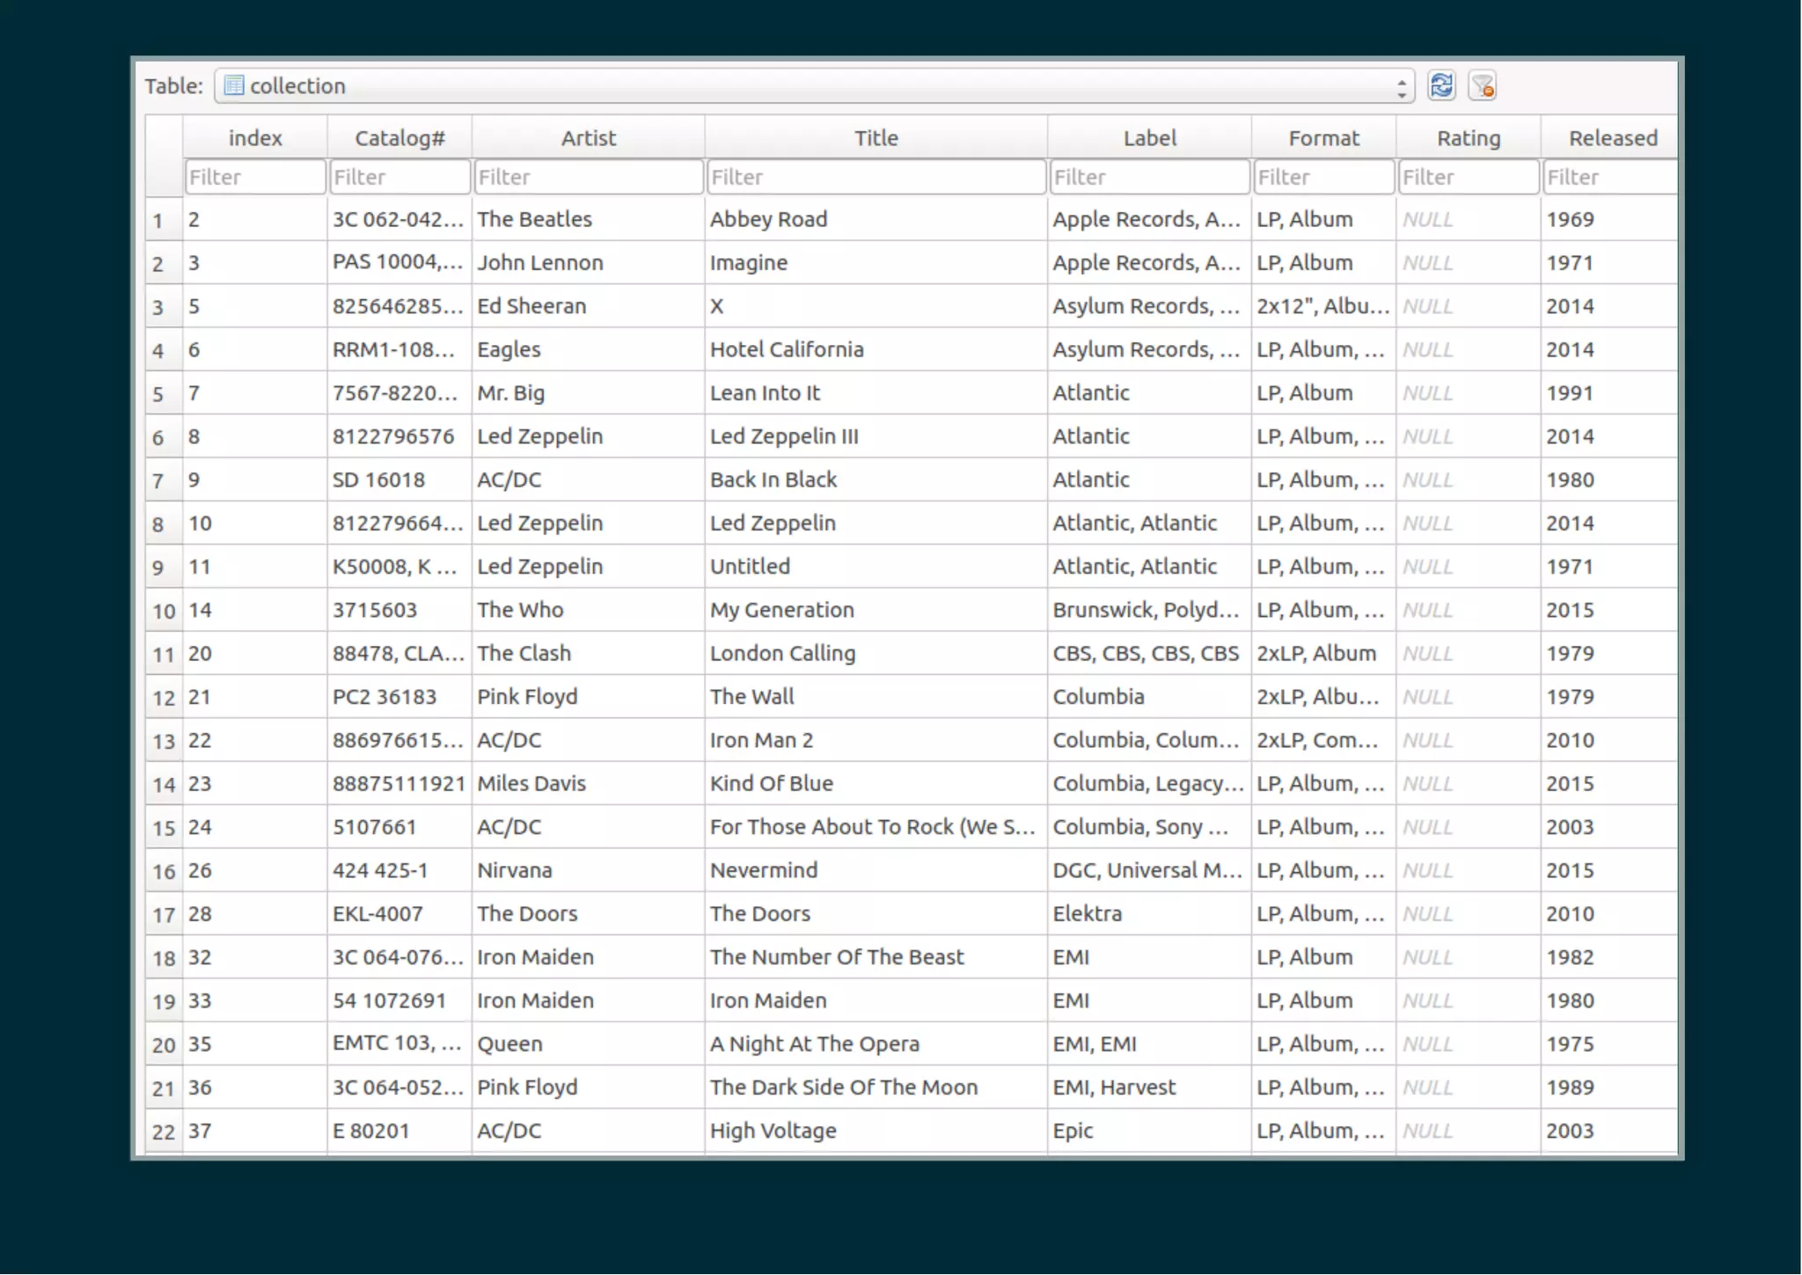This screenshot has height=1275, width=1802.
Task: Sort by the Label column header
Action: point(1149,137)
